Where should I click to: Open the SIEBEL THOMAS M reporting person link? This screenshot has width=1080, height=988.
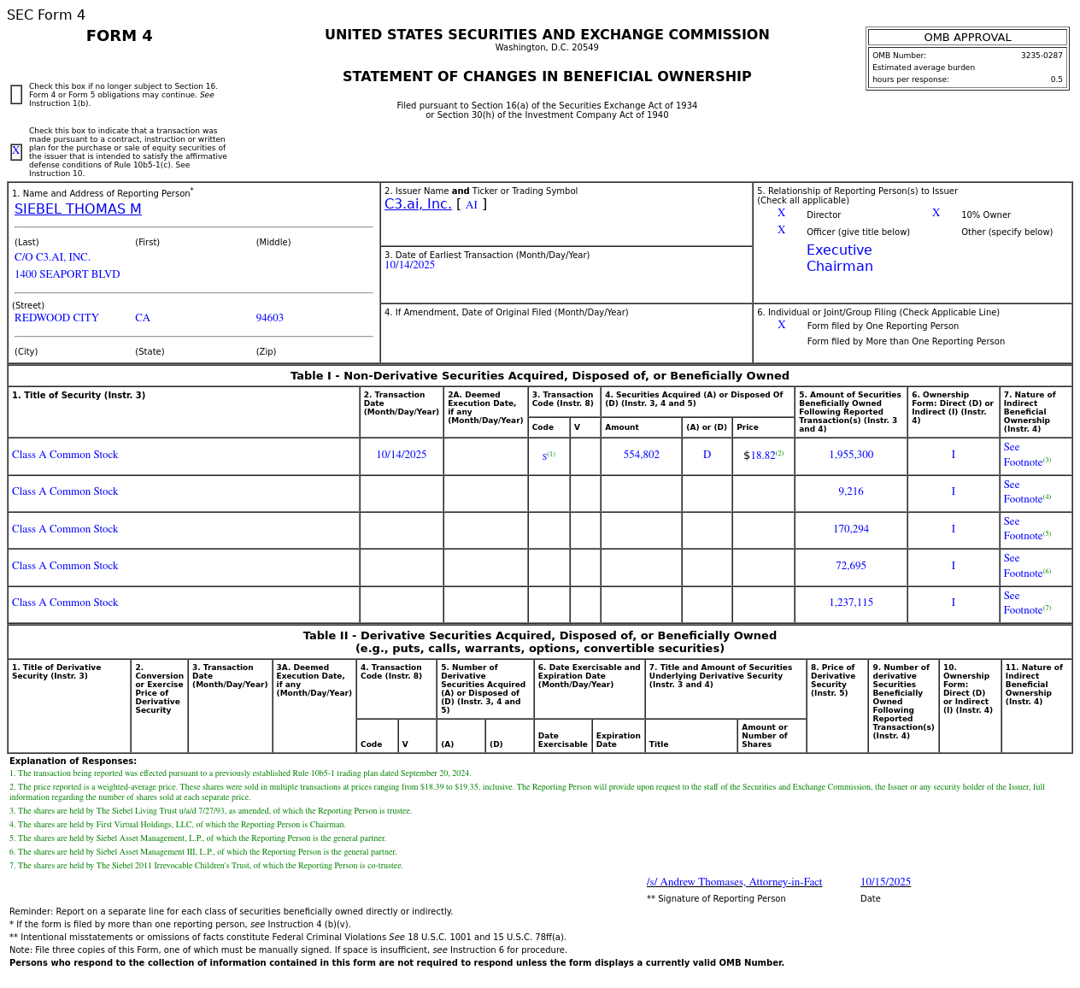[x=78, y=209]
